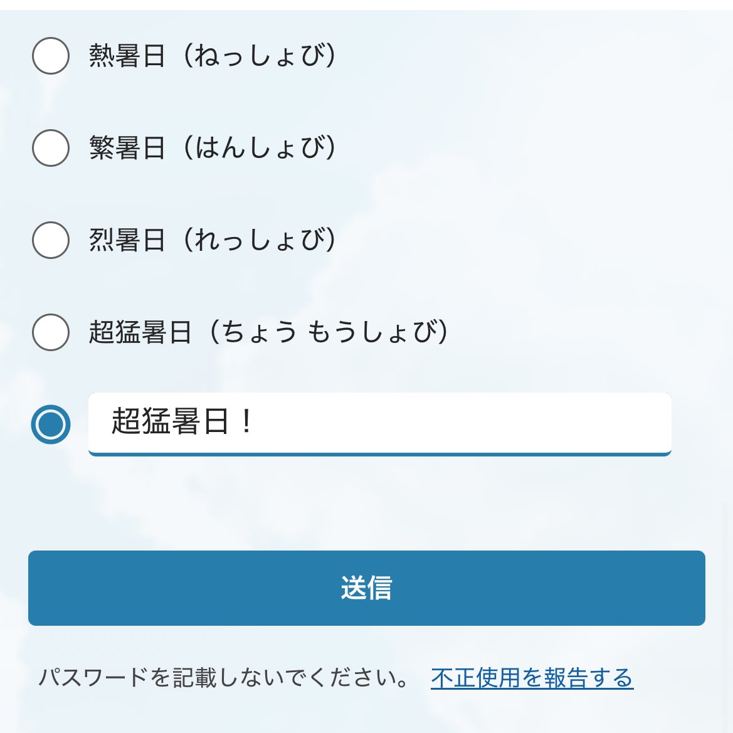Select 超猛暑日（ちょう もうしょび）option
Image resolution: width=733 pixels, height=733 pixels.
coord(50,331)
